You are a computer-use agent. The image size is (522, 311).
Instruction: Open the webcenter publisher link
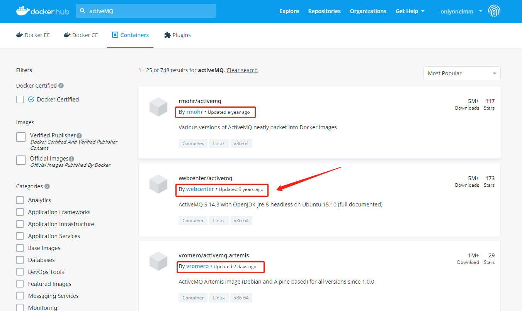(x=200, y=189)
